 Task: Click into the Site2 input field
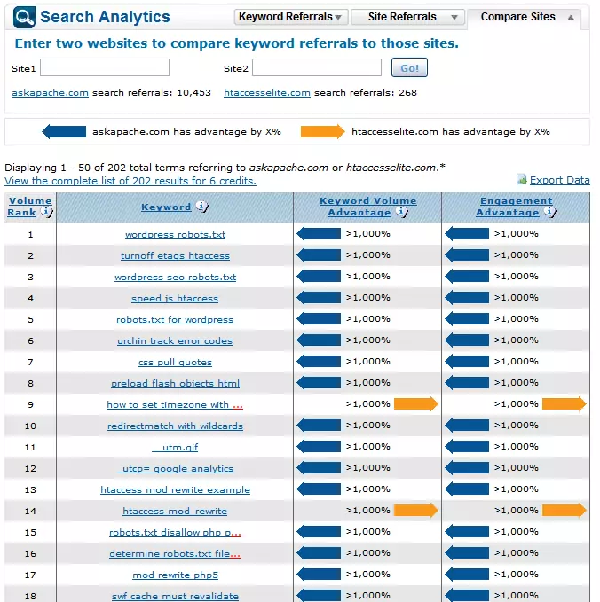[x=316, y=67]
